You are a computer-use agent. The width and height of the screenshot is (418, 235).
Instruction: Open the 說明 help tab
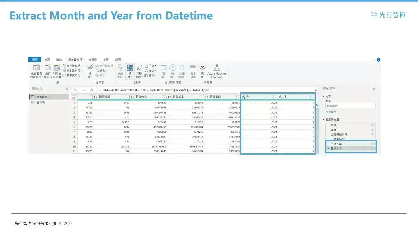(x=118, y=60)
